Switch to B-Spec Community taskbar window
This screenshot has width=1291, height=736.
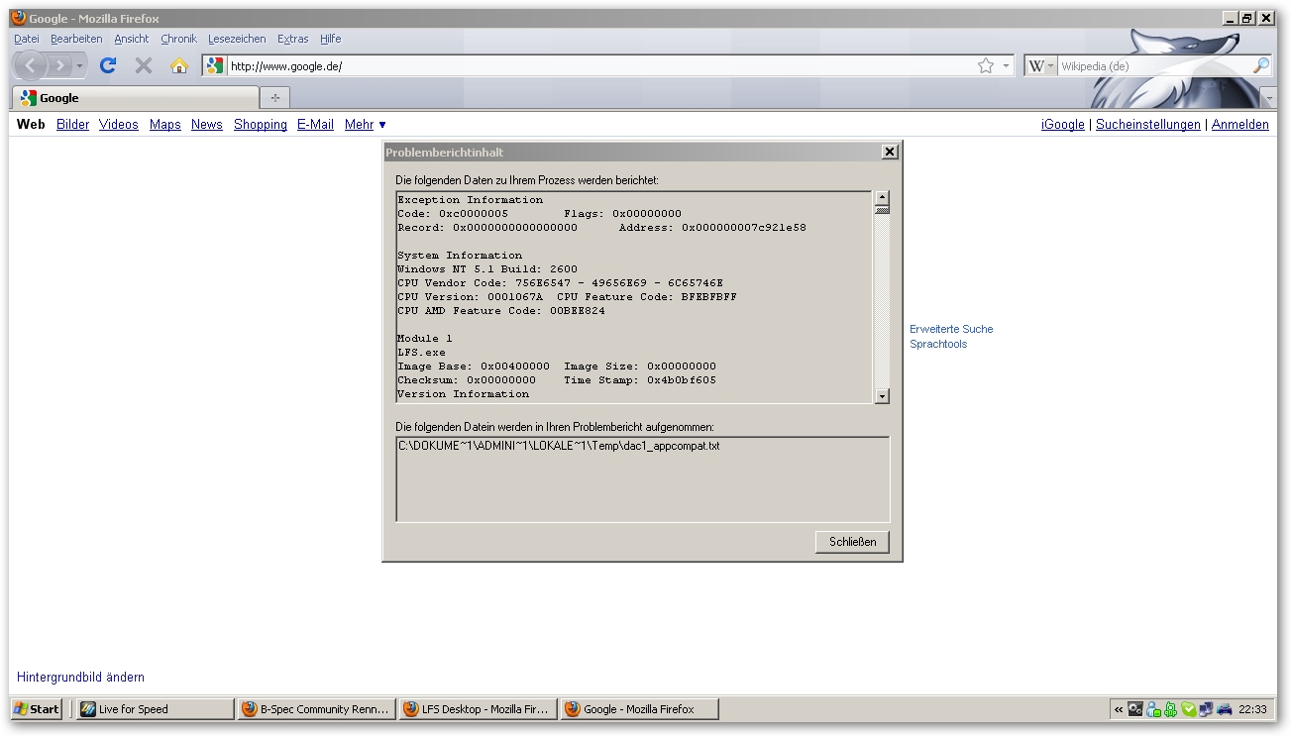click(316, 709)
